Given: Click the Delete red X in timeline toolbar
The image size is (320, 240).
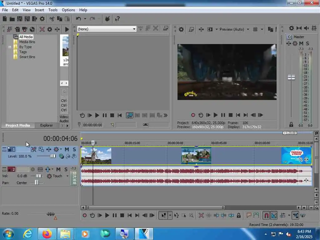Looking at the screenshot, I should pos(201,215).
